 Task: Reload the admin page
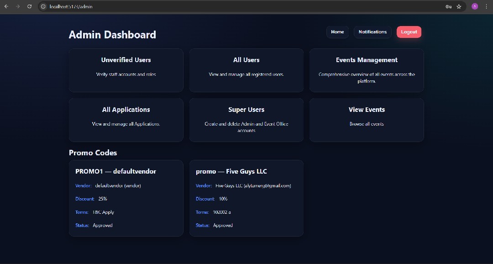pos(29,6)
